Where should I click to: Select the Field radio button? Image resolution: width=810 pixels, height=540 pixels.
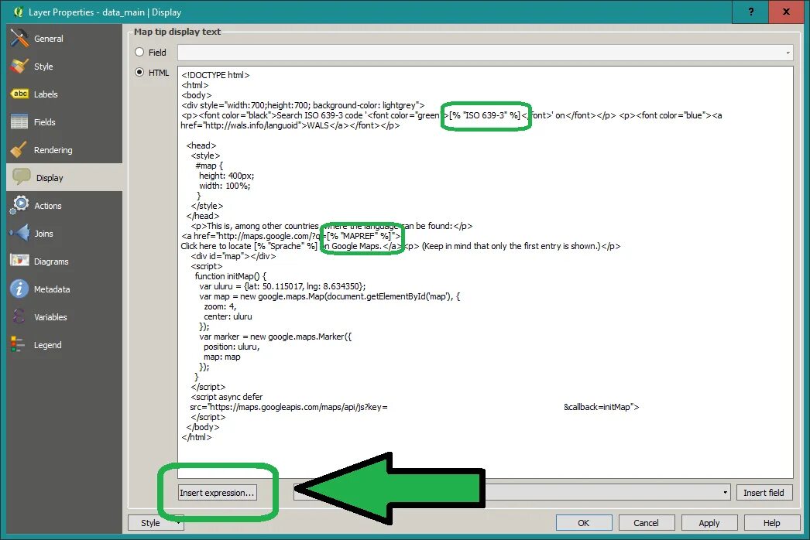139,52
